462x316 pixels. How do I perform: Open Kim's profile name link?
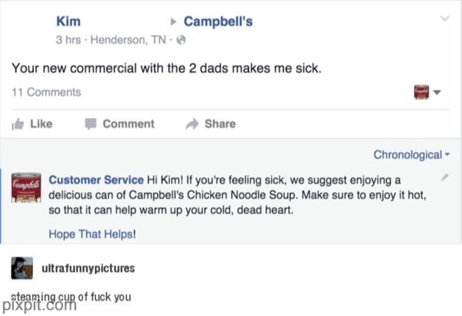(69, 22)
